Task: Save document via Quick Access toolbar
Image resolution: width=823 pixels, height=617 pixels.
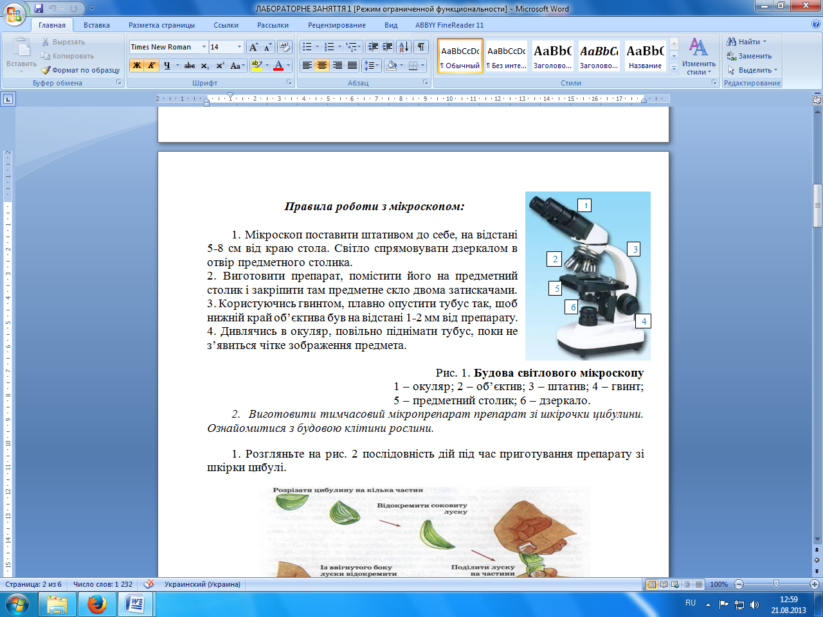Action: click(x=39, y=9)
